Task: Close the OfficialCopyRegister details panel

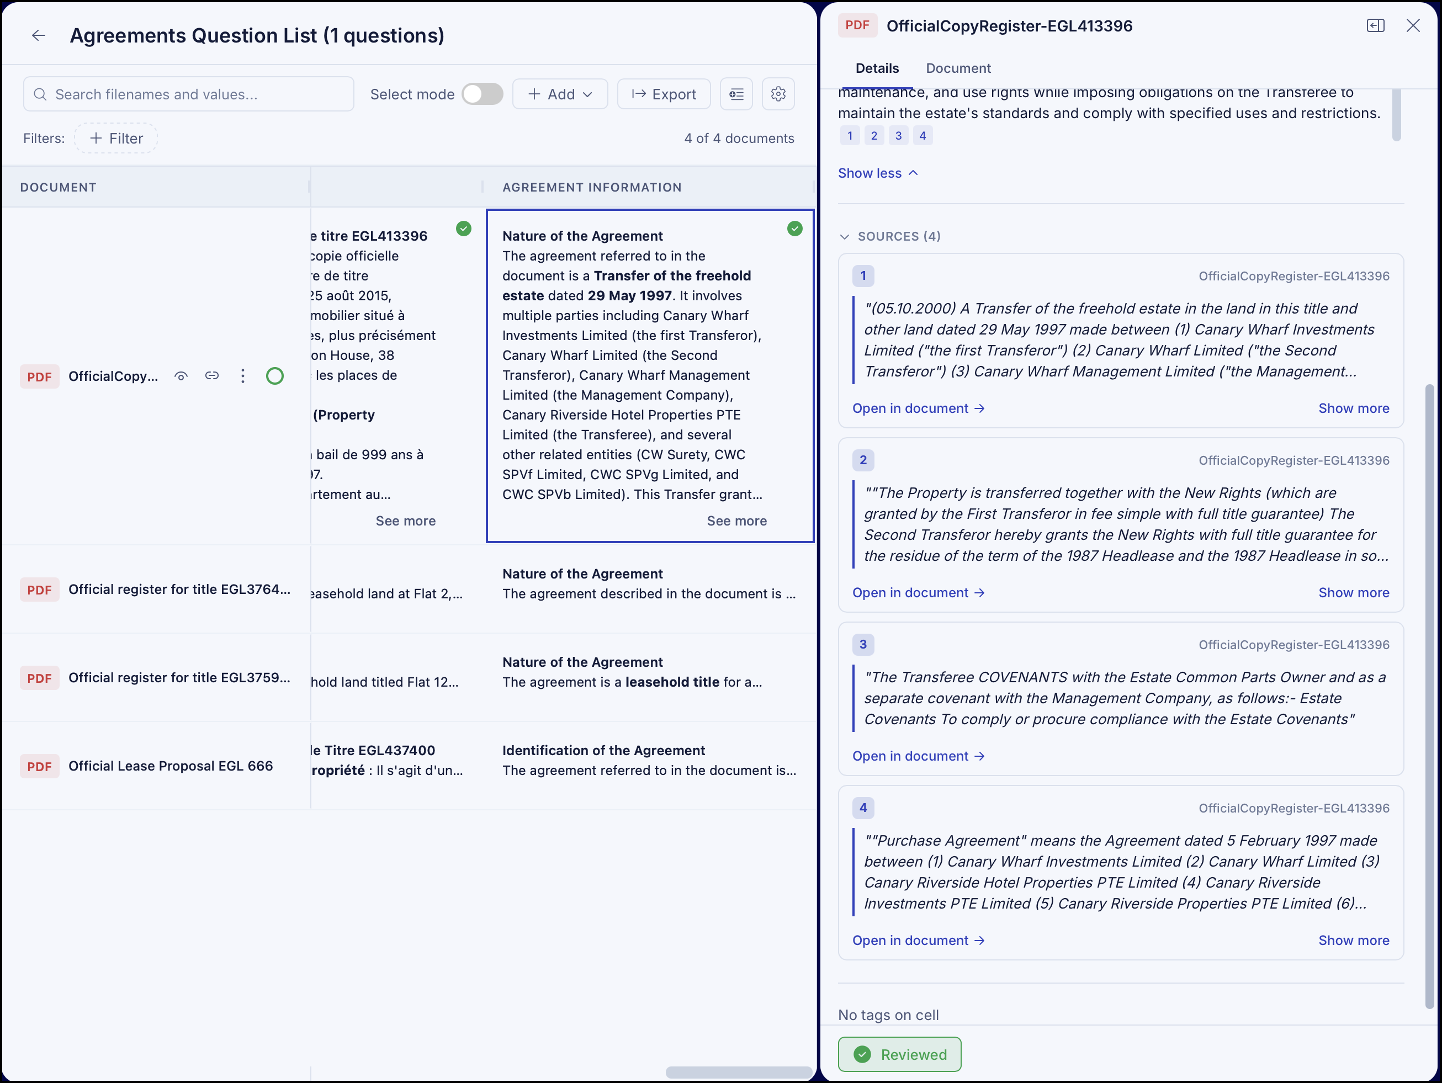Action: [x=1413, y=25]
